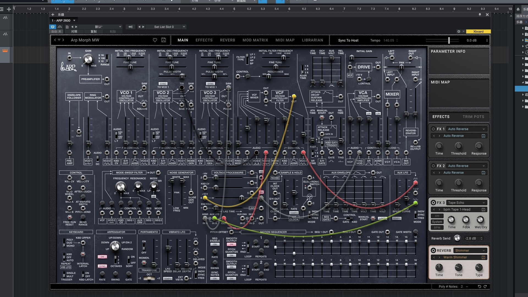Toggle the plugin power (bypass) button
The image size is (528, 297).
click(x=53, y=27)
